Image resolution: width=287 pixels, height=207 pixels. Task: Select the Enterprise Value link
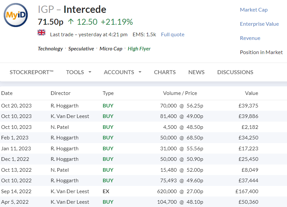pyautogui.click(x=259, y=24)
